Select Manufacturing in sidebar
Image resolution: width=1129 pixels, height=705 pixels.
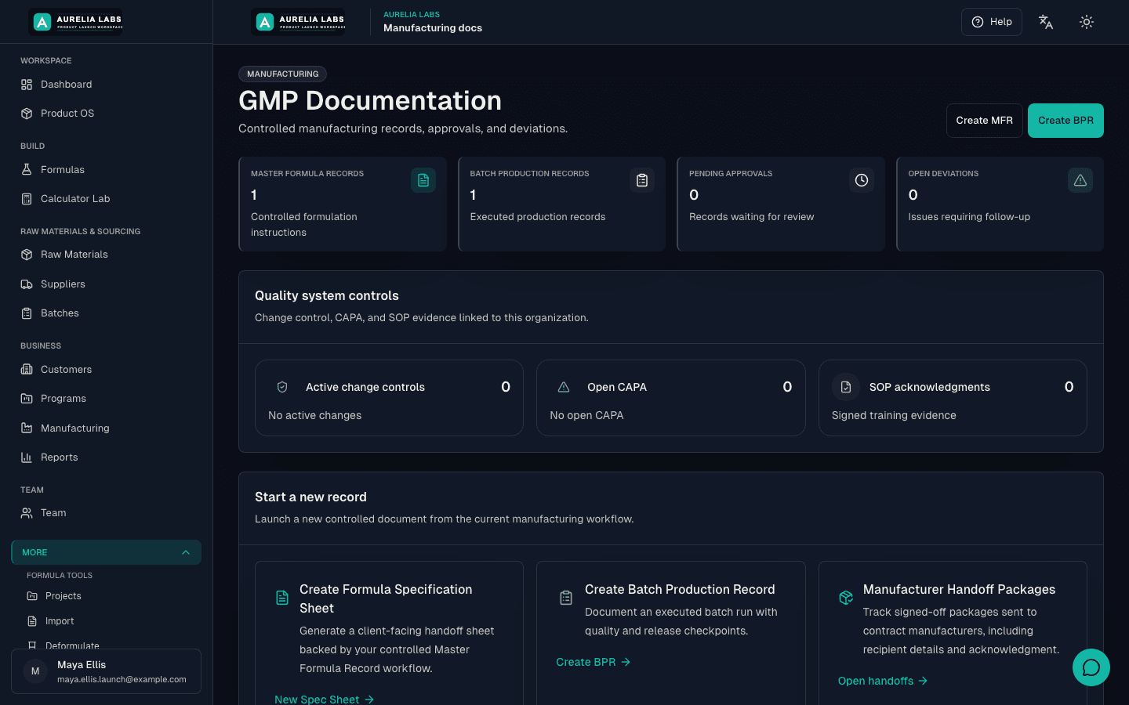pyautogui.click(x=106, y=428)
